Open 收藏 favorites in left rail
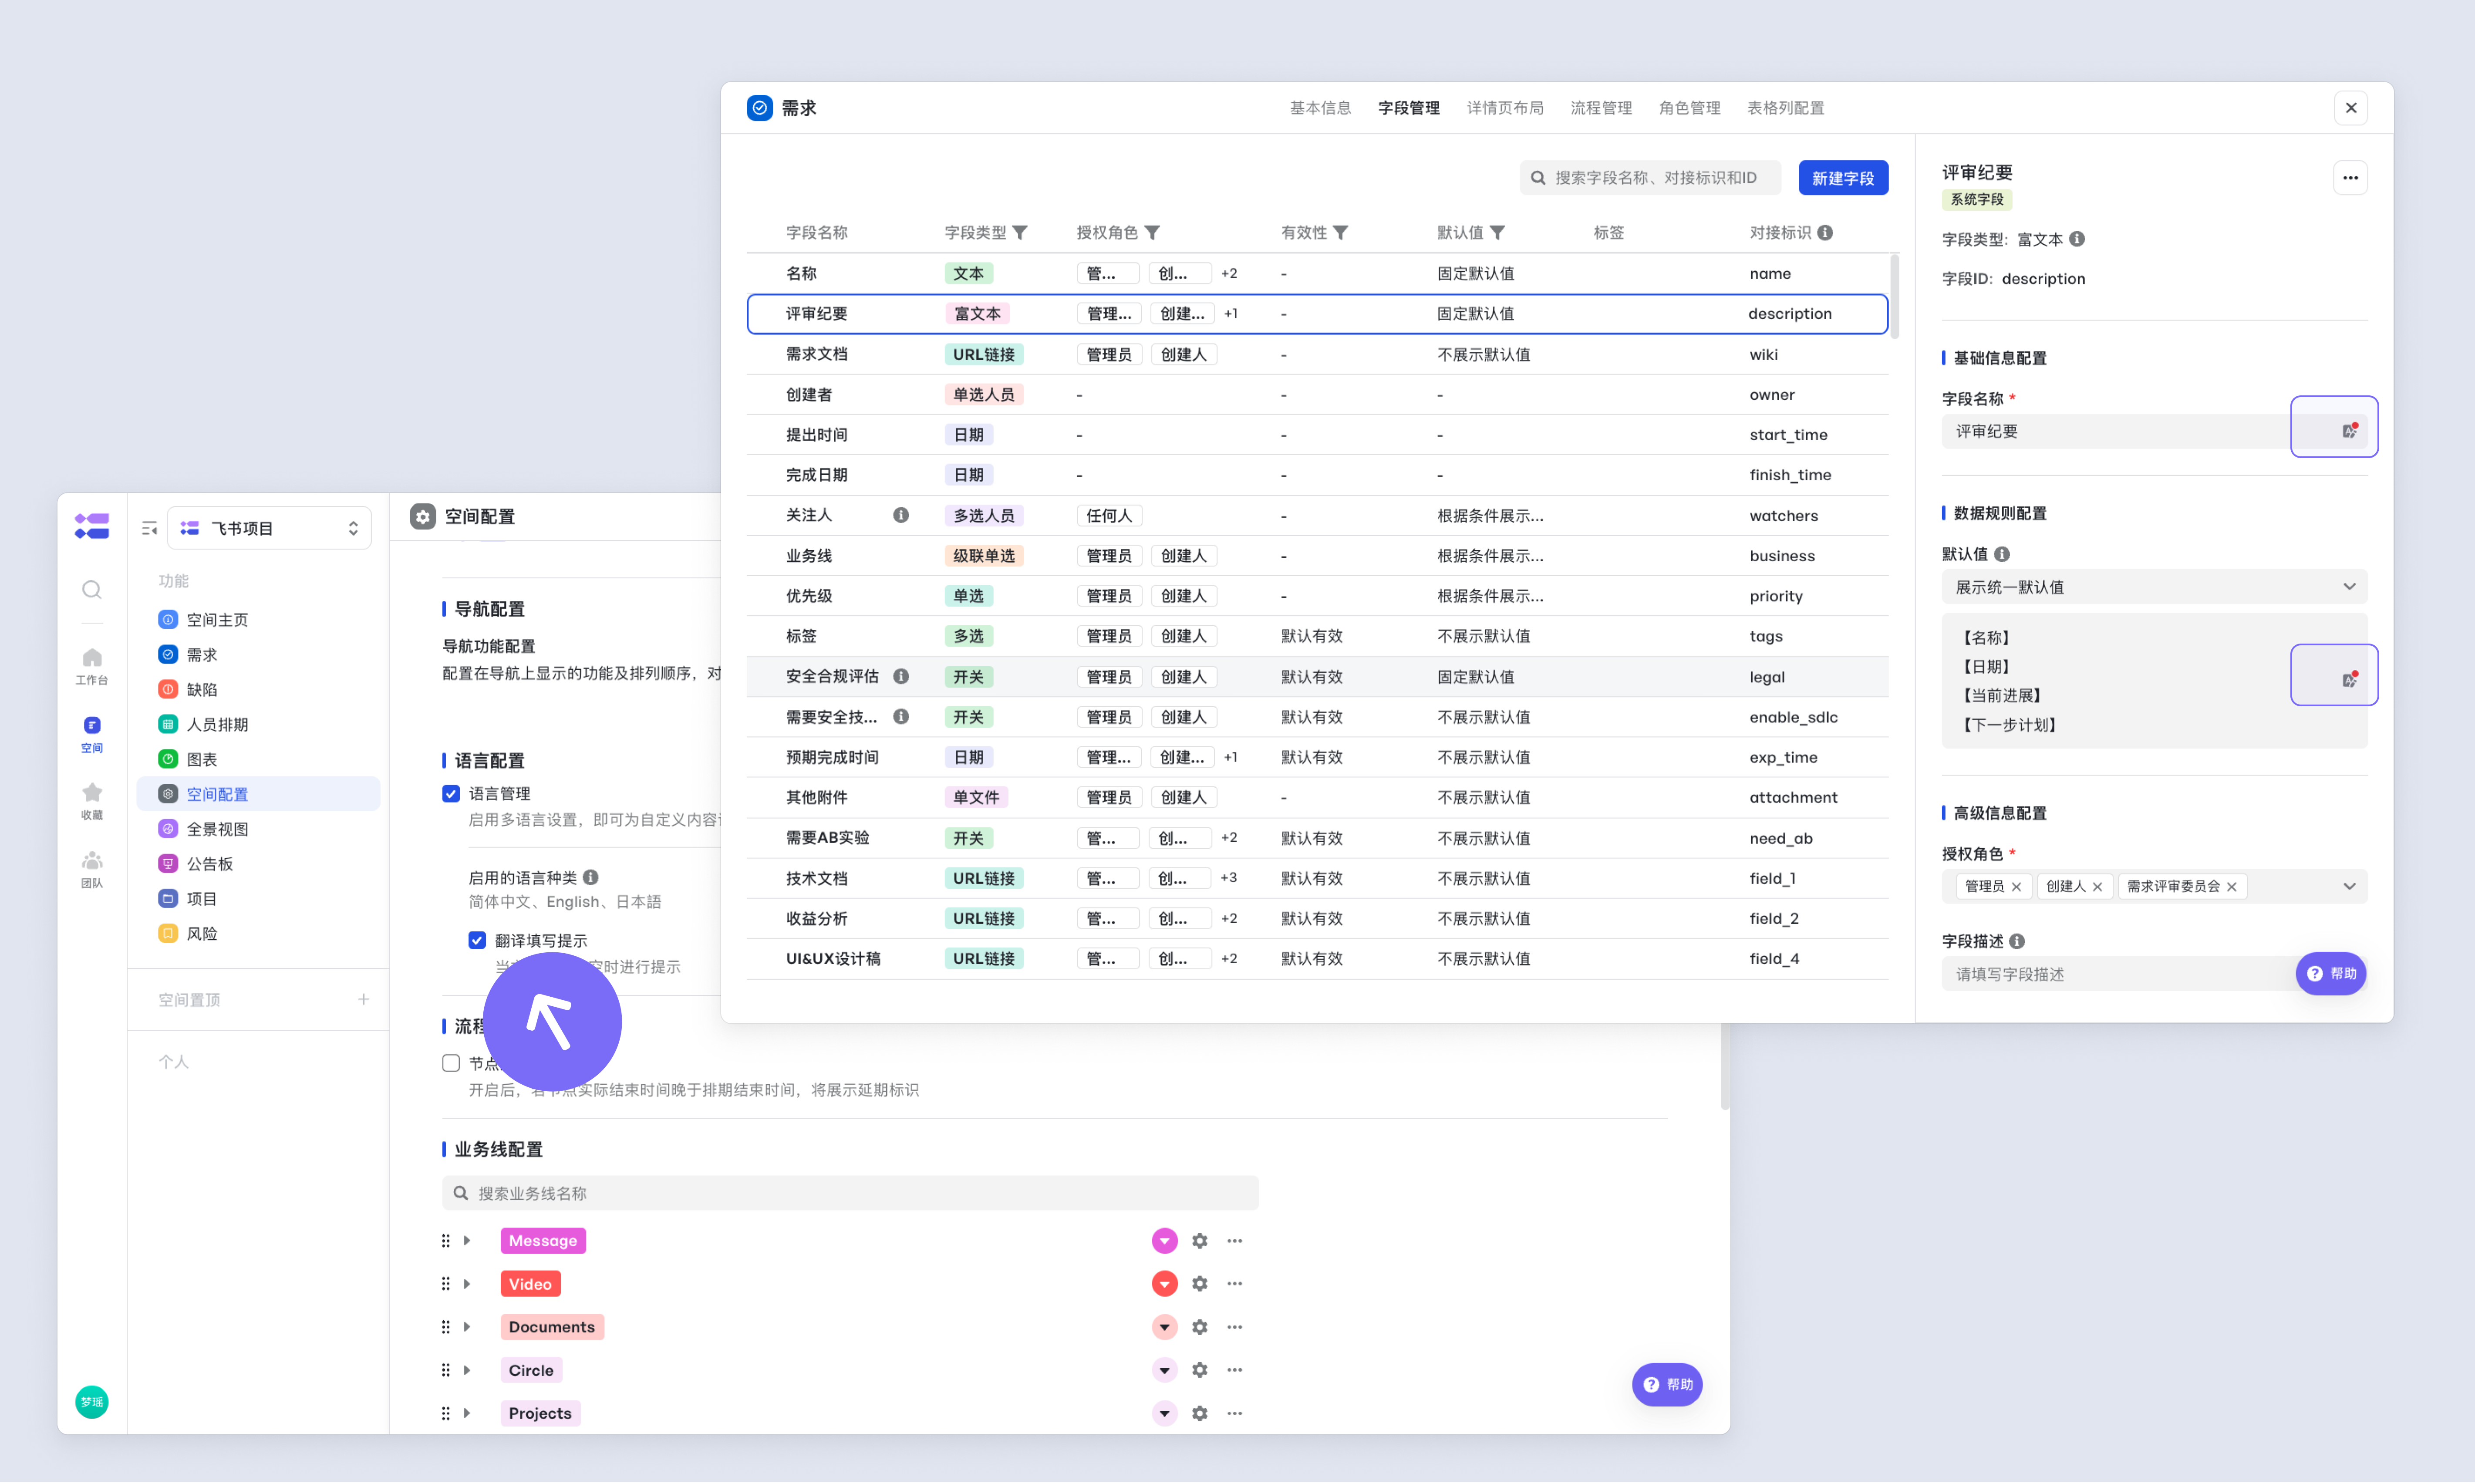 pos(92,801)
